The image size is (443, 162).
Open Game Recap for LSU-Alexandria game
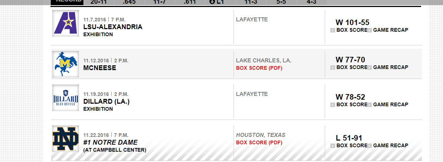[x=390, y=30]
